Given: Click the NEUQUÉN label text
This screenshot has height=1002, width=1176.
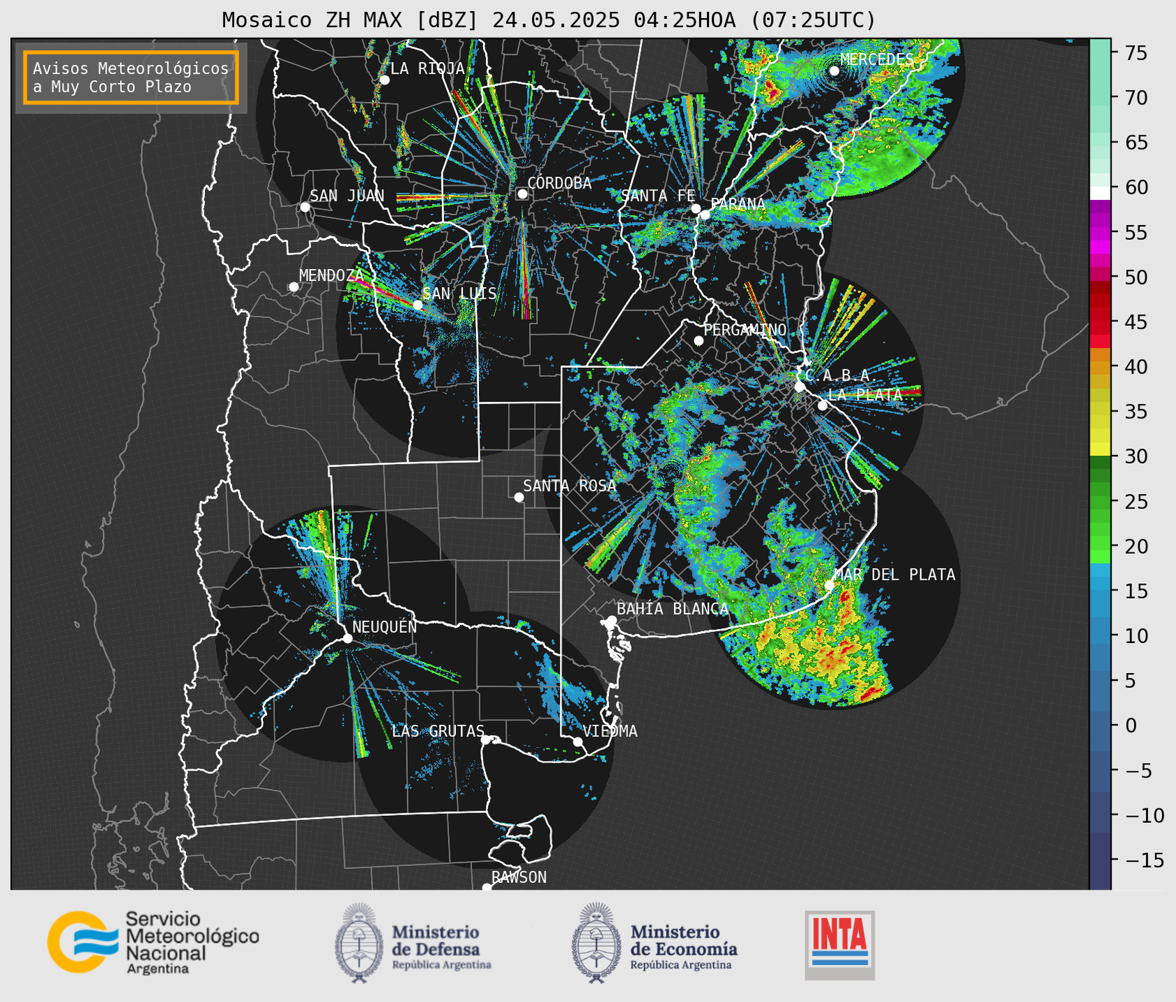Looking at the screenshot, I should (x=384, y=626).
